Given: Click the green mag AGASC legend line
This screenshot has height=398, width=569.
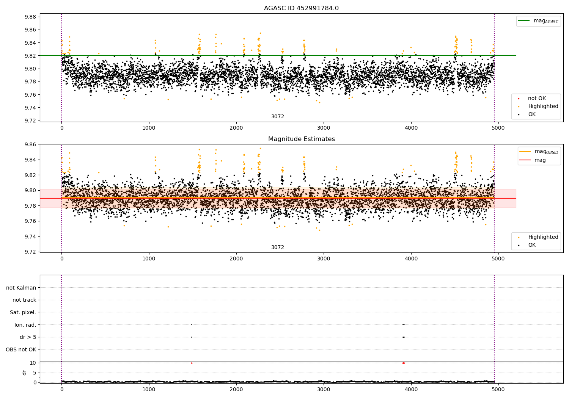Looking at the screenshot, I should click(524, 21).
